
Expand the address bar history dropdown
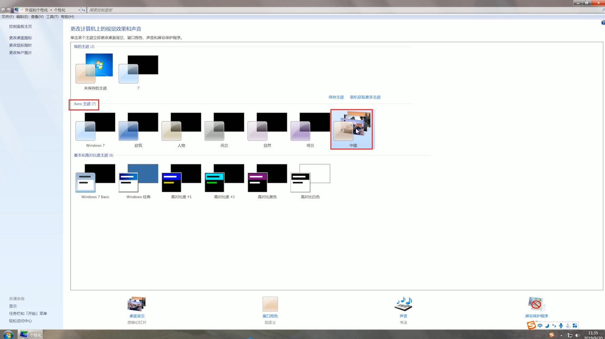pos(79,10)
